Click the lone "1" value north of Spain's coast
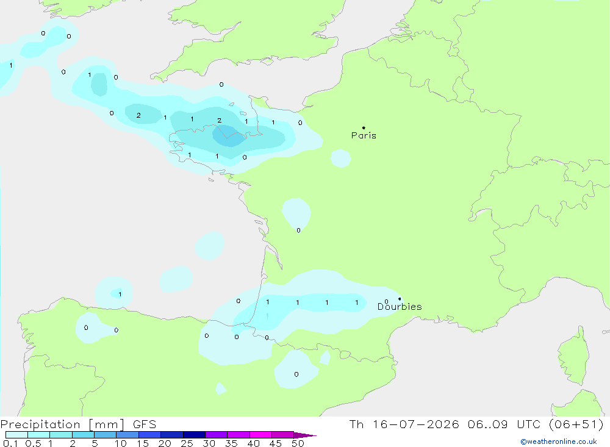This screenshot has height=447, width=610. [120, 294]
